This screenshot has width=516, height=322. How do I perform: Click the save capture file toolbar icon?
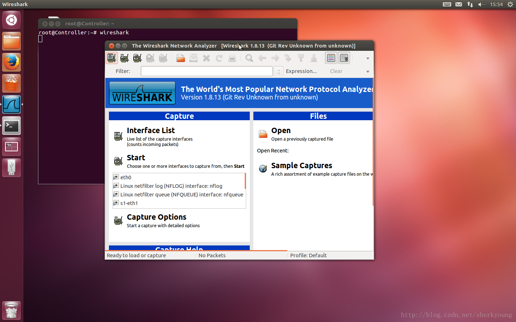193,58
